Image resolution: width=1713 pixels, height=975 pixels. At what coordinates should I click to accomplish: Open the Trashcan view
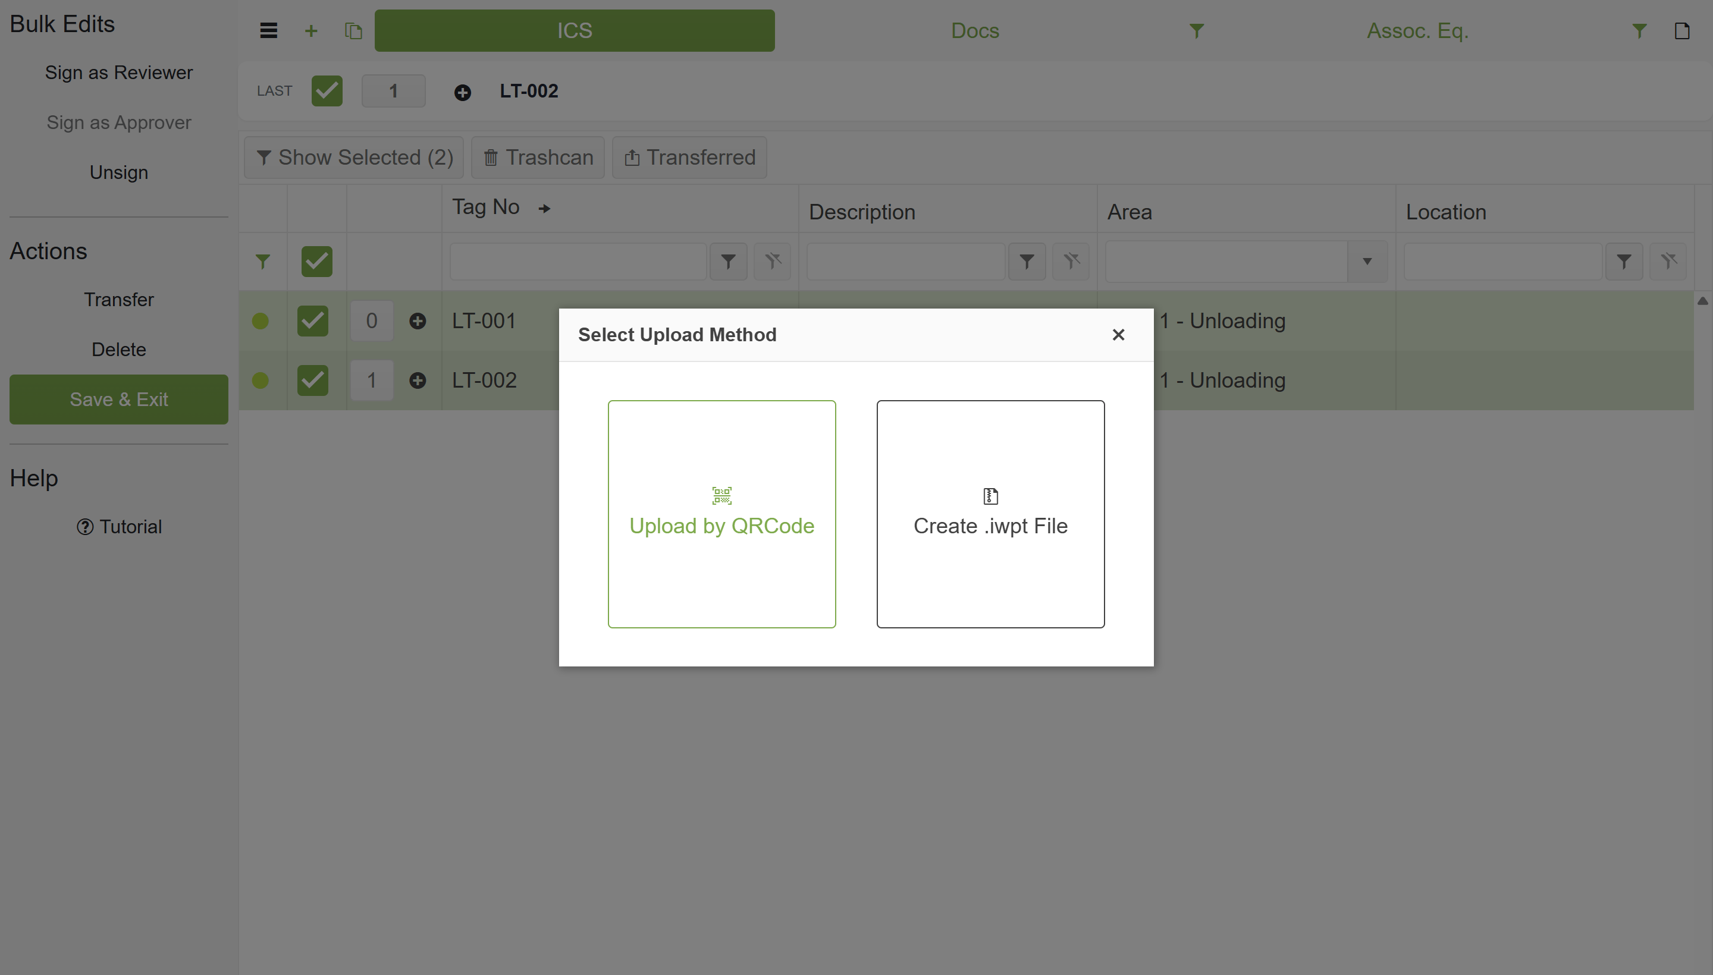pos(538,158)
